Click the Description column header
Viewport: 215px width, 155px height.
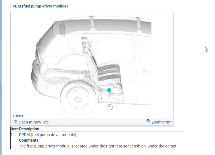[x=29, y=129]
